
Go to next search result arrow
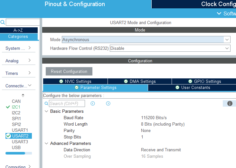pos(108,103)
